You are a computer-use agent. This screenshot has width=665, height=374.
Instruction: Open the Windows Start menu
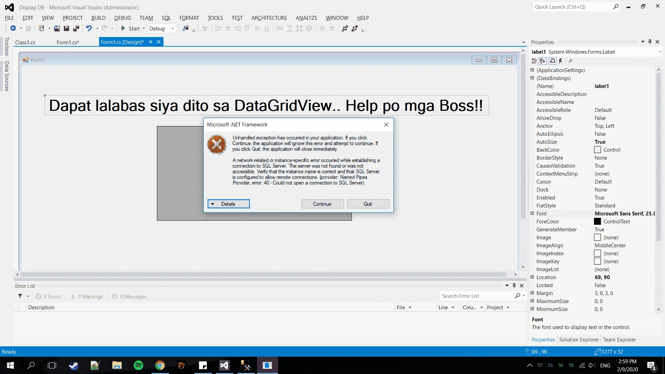click(x=10, y=365)
